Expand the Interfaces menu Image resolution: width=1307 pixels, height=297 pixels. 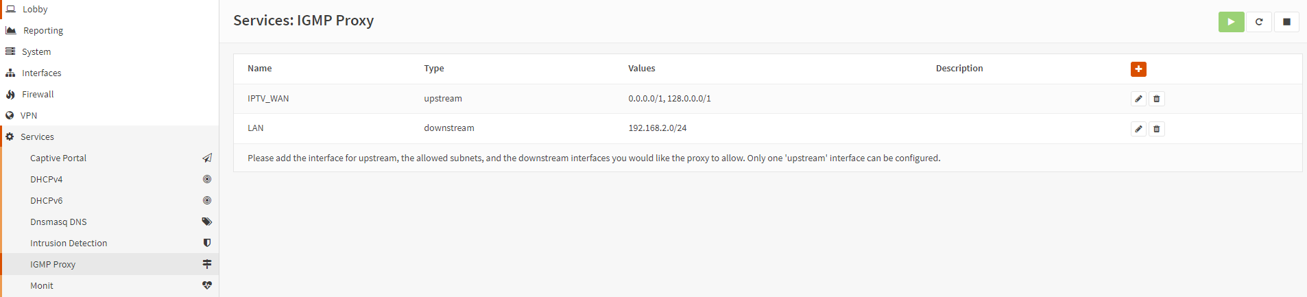tap(110, 73)
